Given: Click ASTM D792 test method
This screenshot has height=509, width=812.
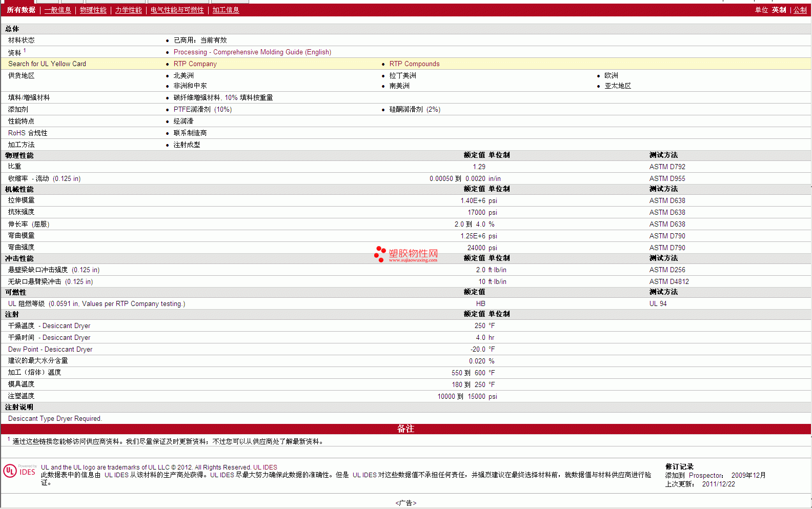Looking at the screenshot, I should pyautogui.click(x=667, y=167).
